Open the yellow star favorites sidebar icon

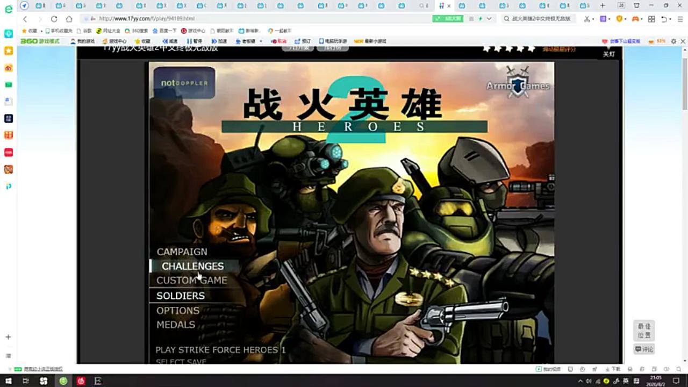(8, 51)
